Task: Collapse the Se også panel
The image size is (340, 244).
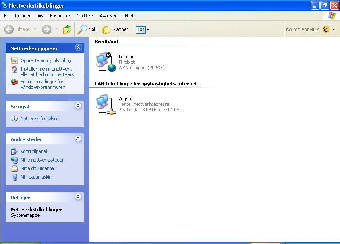Action: (x=78, y=105)
